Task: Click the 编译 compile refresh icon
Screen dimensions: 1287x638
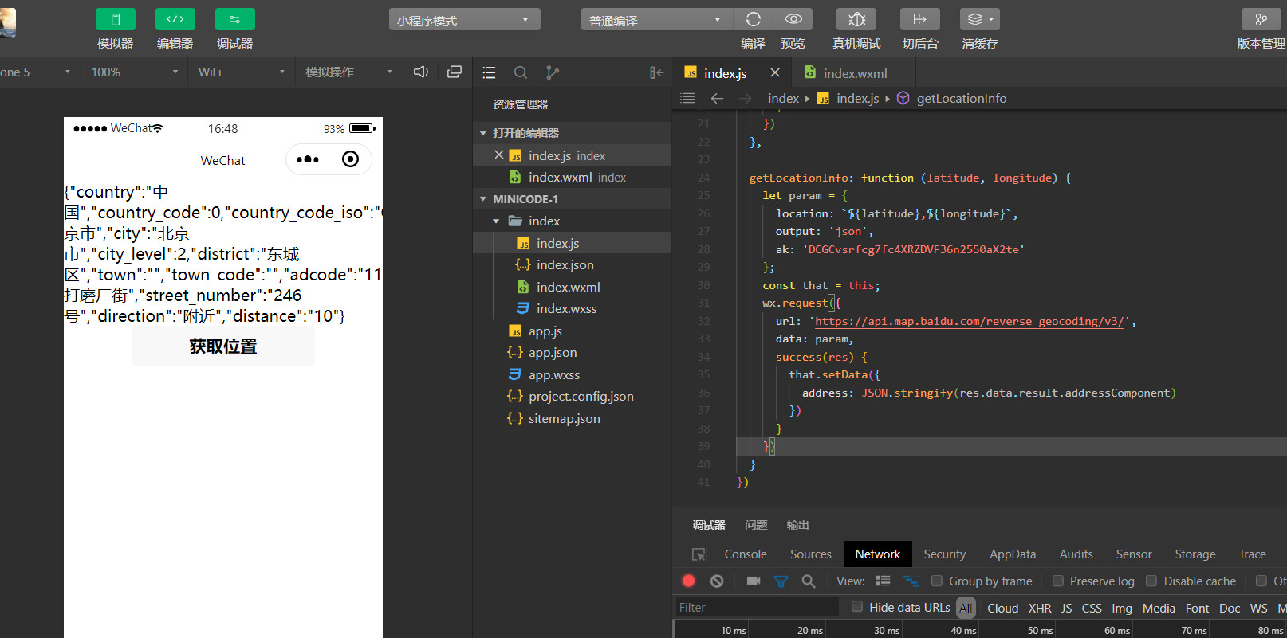Action: coord(753,19)
